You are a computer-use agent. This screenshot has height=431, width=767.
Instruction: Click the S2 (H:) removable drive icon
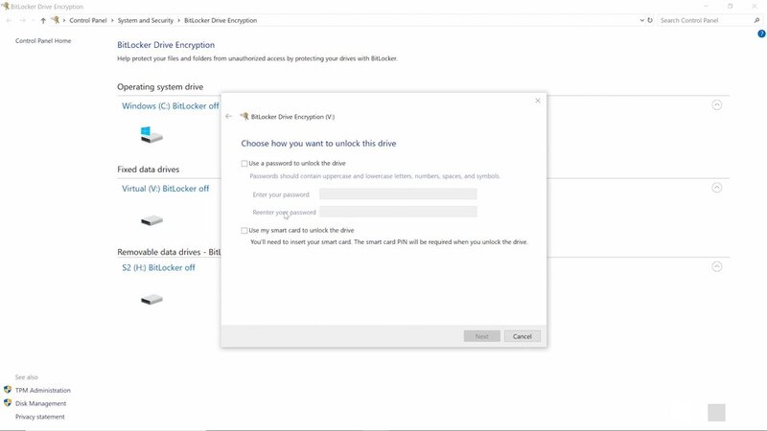click(151, 300)
